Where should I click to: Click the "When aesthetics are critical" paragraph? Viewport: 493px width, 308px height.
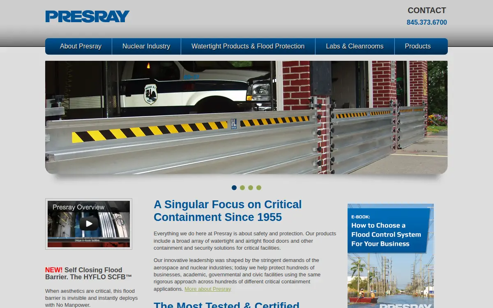(91, 298)
